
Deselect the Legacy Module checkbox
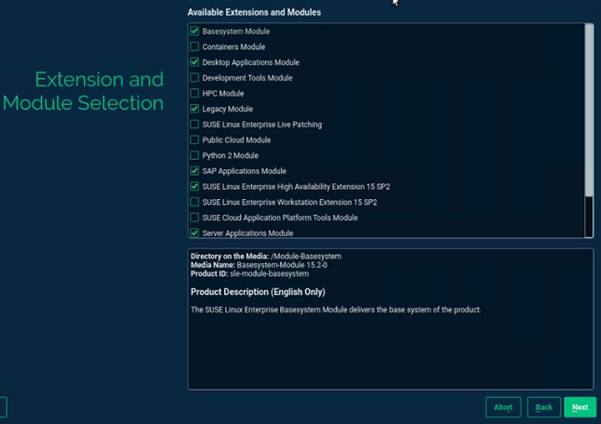[x=194, y=109]
